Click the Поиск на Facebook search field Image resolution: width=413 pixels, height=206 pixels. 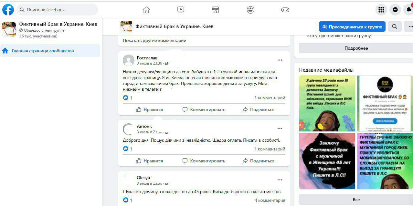coord(57,10)
